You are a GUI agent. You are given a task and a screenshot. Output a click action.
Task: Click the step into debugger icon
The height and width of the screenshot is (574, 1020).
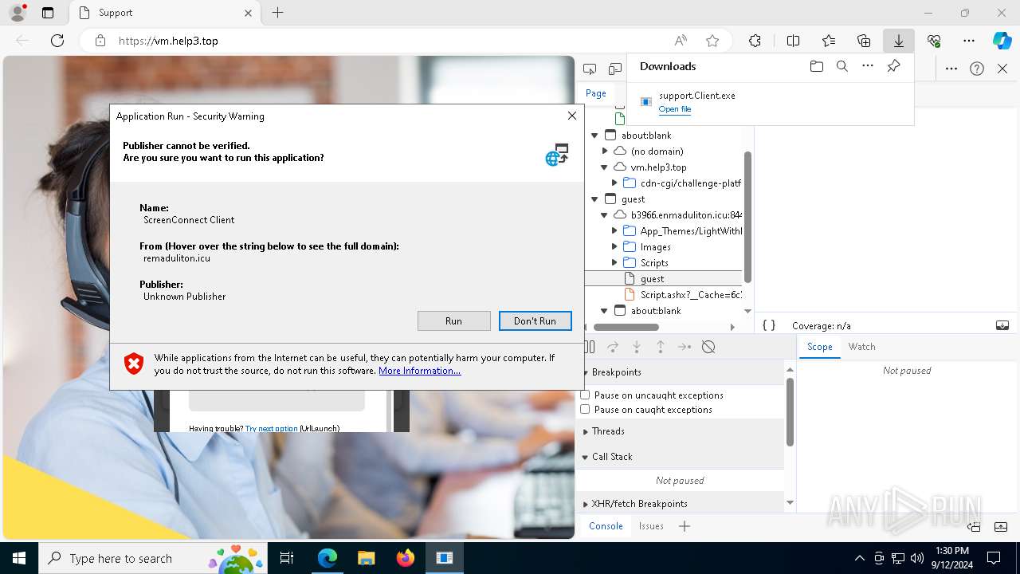click(x=637, y=347)
